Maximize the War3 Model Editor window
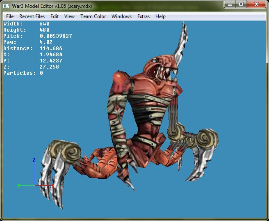 pos(241,5)
